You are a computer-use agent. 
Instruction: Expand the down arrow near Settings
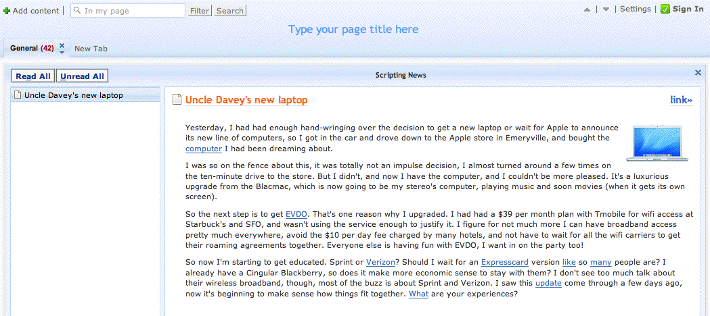[x=606, y=9]
